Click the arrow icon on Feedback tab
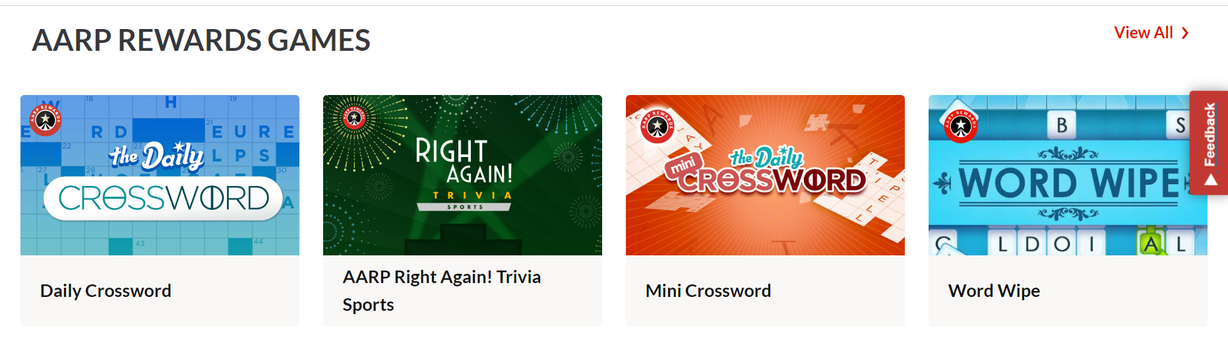The height and width of the screenshot is (355, 1228). coord(1210,180)
